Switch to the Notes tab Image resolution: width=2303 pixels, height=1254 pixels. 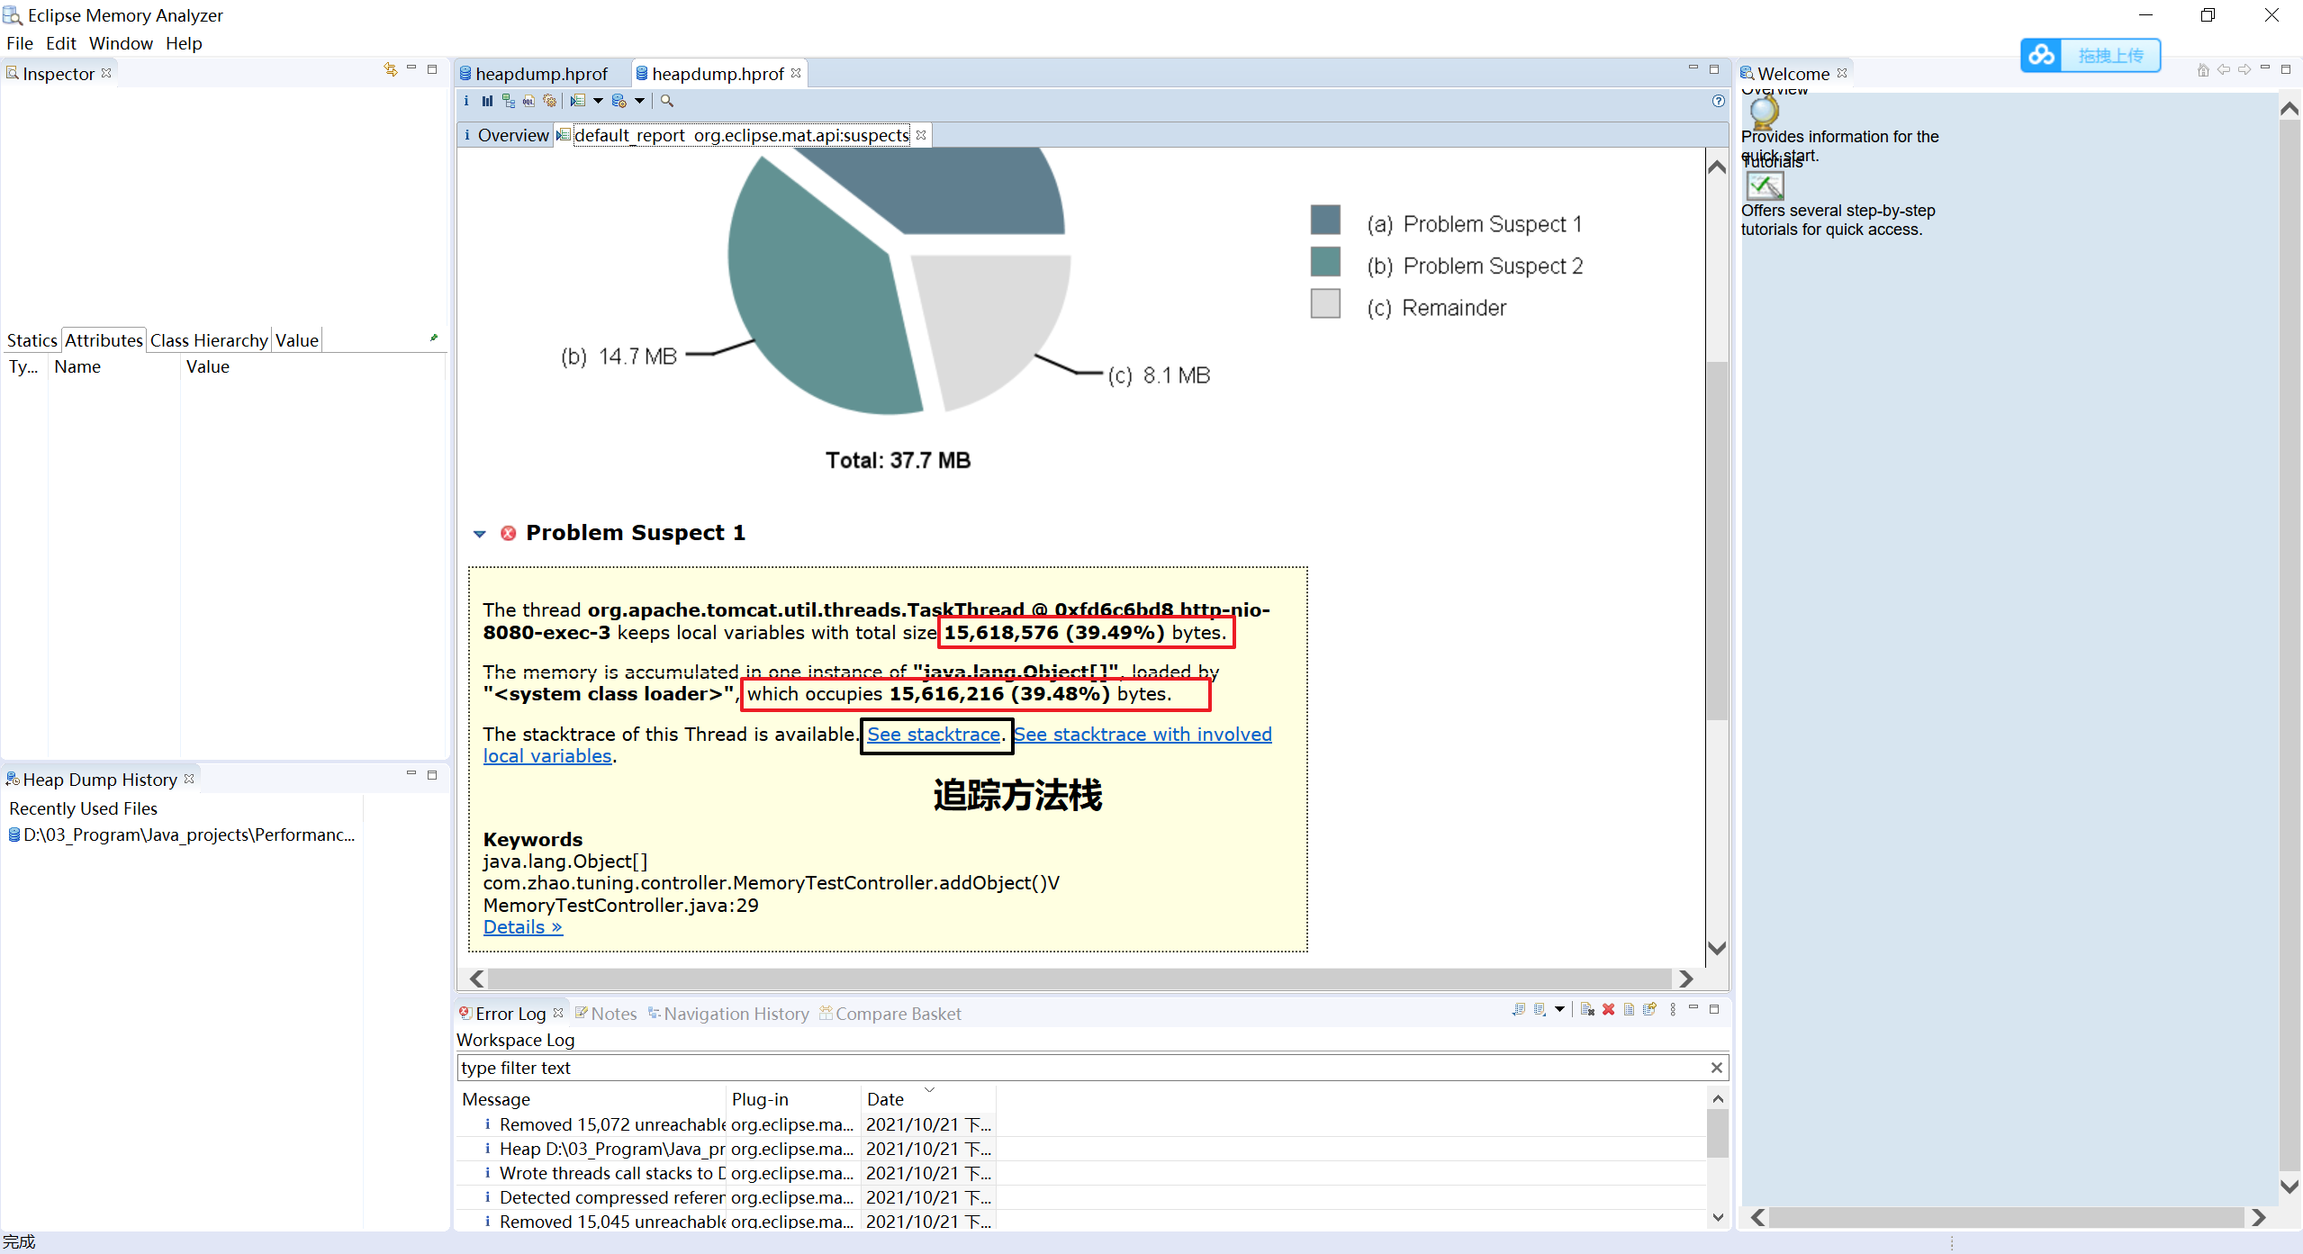(x=606, y=1014)
